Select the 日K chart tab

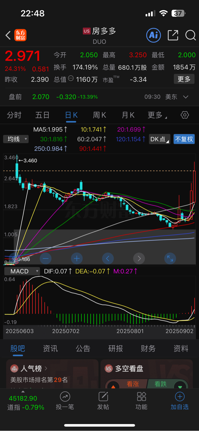[x=71, y=115]
